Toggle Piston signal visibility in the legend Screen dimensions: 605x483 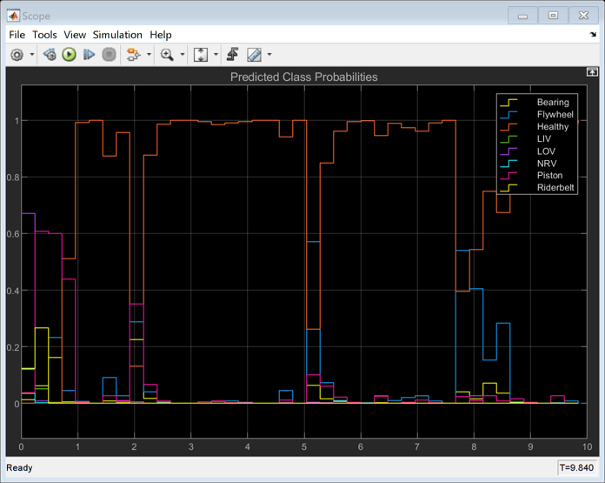[x=549, y=176]
